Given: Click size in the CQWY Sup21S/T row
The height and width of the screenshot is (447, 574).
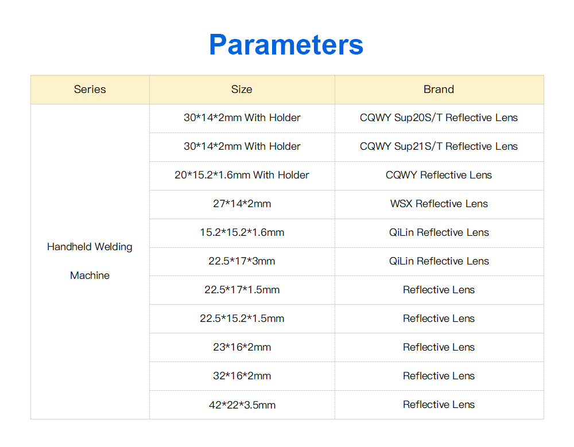Looking at the screenshot, I should tap(242, 146).
